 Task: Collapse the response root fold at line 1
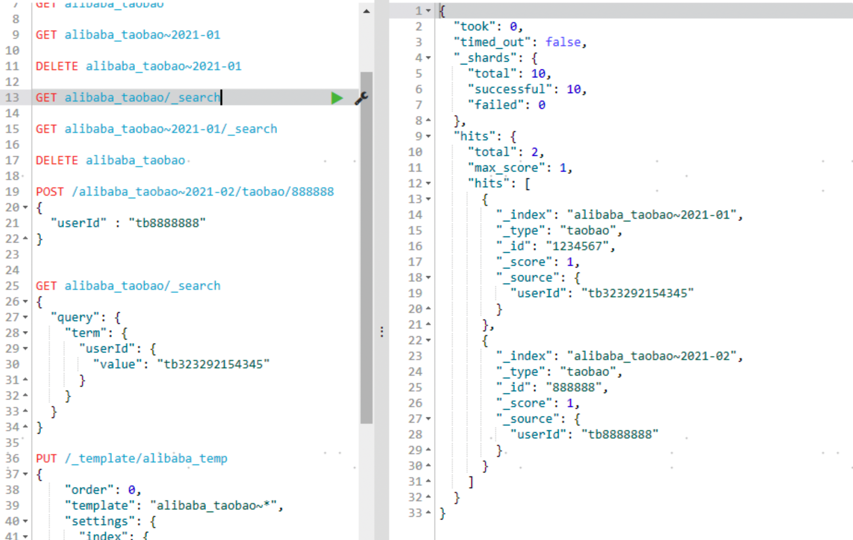pyautogui.click(x=428, y=11)
